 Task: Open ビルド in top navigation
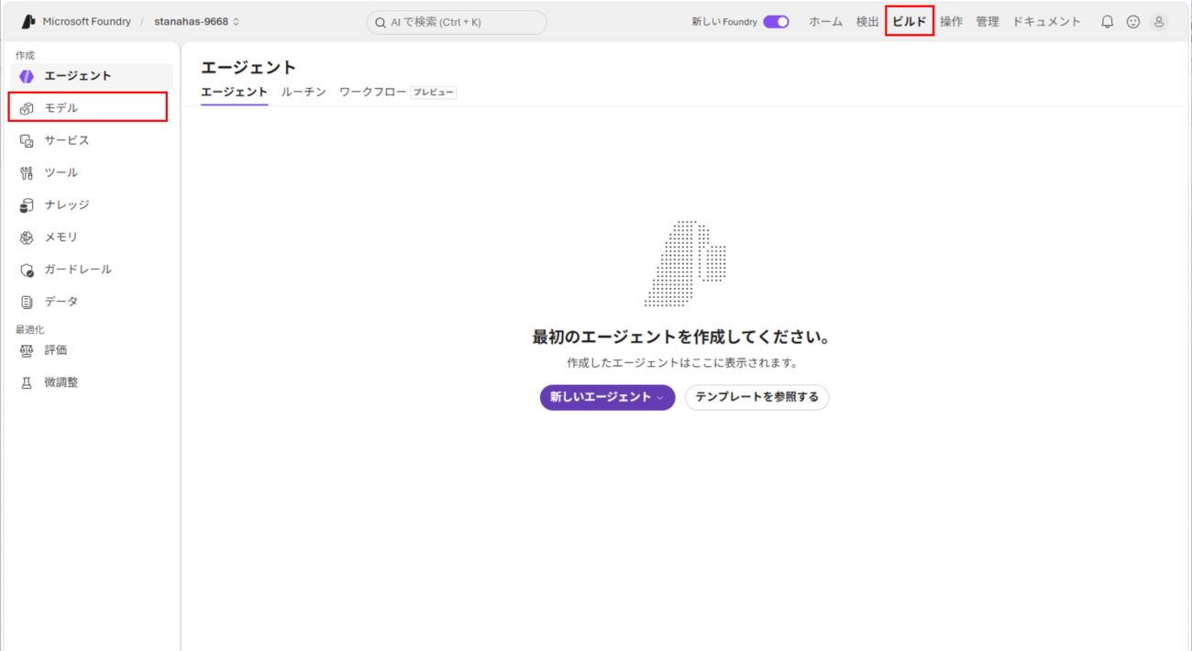click(x=910, y=21)
